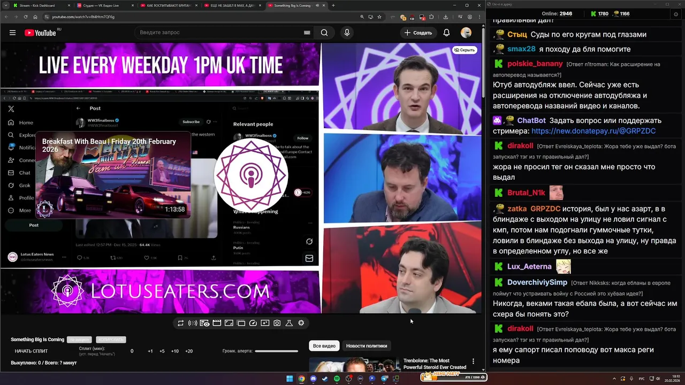Add +20 minutes to split
This screenshot has height=385, width=685.
point(189,351)
